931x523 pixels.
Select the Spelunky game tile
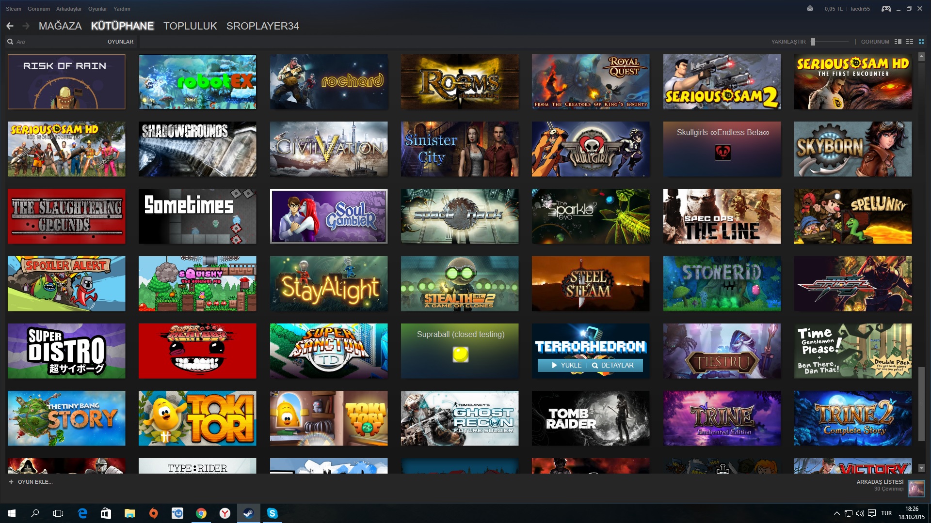coord(853,216)
